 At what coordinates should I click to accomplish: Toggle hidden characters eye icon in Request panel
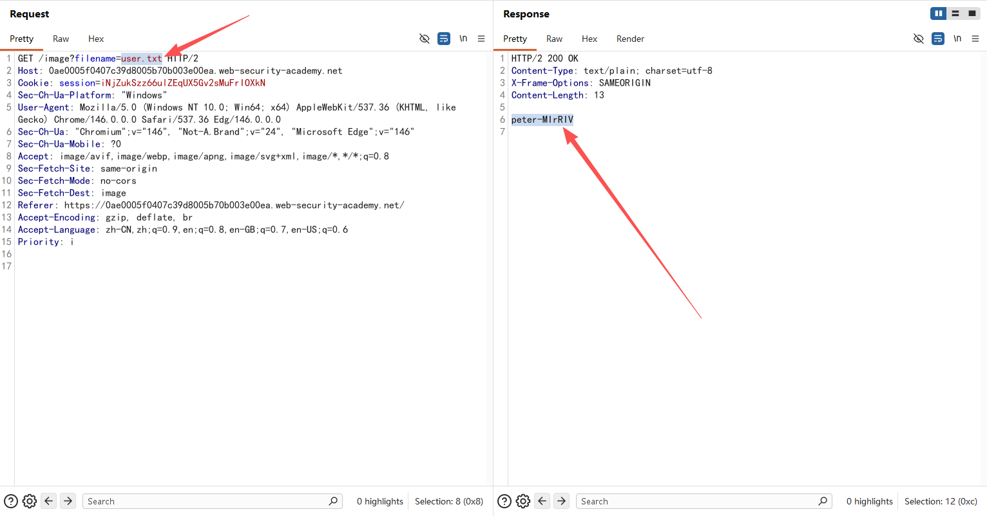(x=424, y=39)
